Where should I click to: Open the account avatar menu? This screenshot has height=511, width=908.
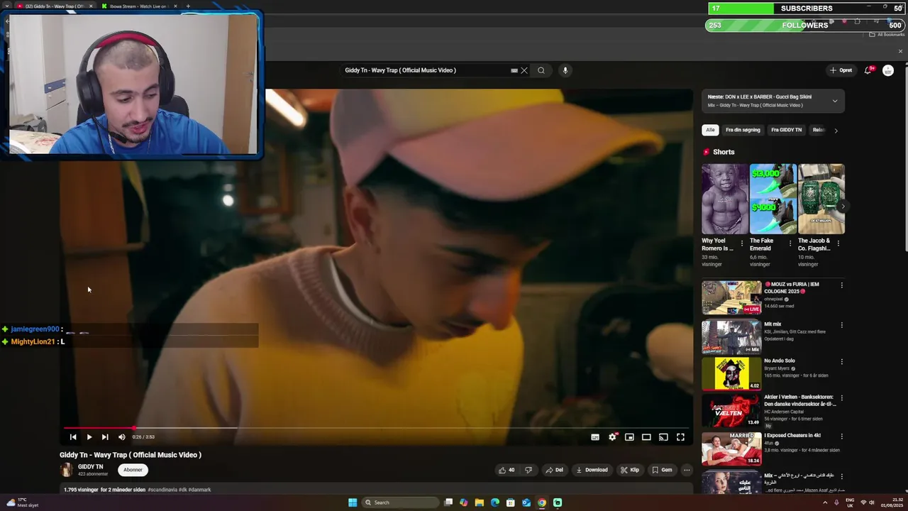pos(888,70)
